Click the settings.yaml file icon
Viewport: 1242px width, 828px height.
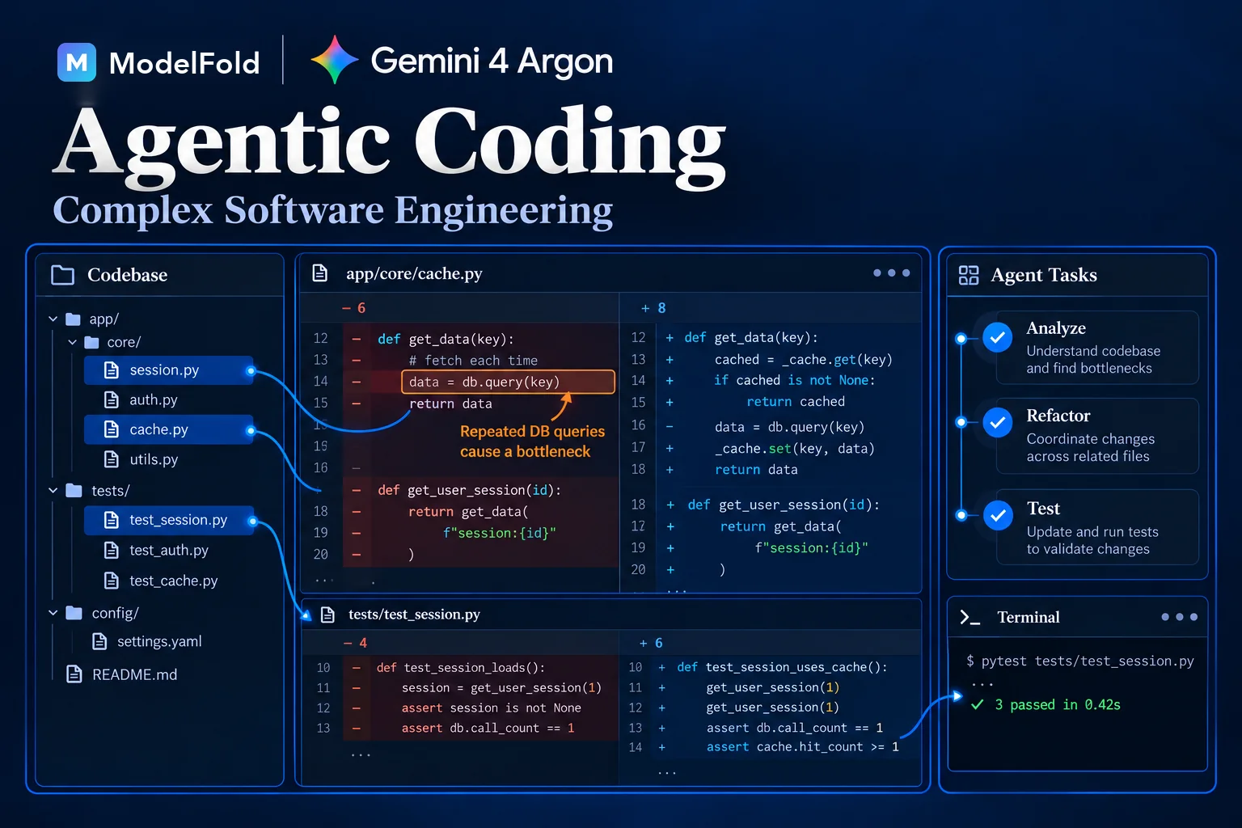point(99,641)
